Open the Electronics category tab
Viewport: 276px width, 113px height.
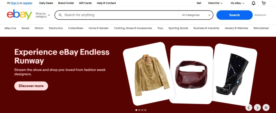(x=56, y=28)
